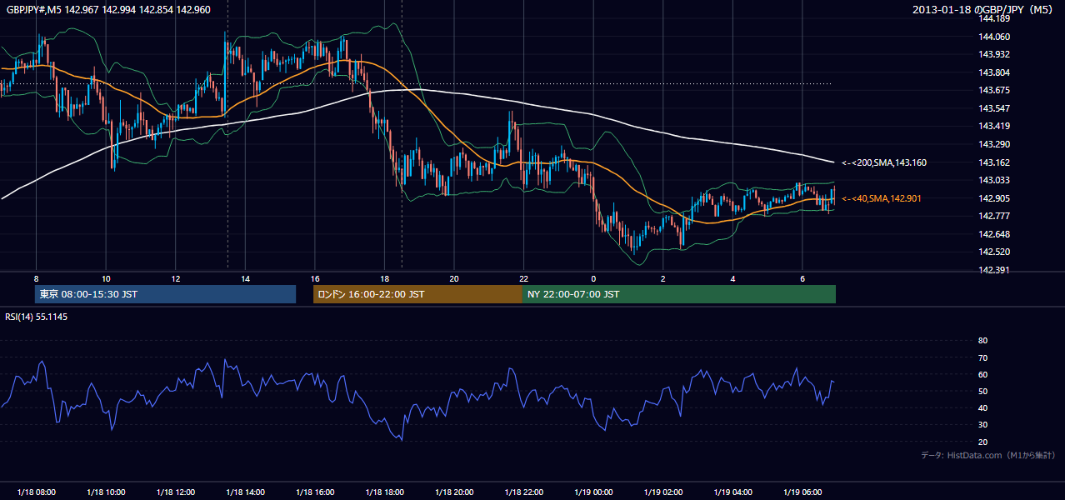Click the bottom date label 1/18 22:00
Viewport: 1065px width, 500px height.
click(523, 492)
